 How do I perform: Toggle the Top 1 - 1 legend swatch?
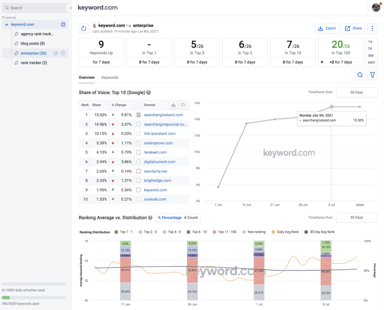[116, 232]
